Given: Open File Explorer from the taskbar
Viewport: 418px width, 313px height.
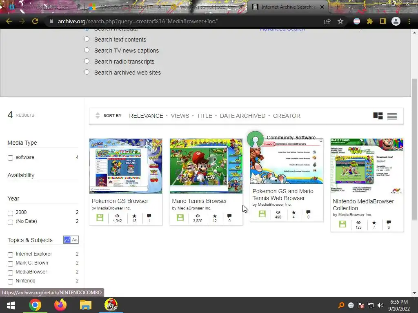Looking at the screenshot, I should 86,305.
